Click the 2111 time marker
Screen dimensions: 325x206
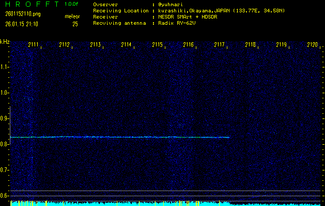33,45
